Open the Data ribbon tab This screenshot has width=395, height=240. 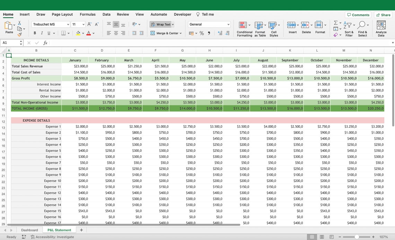coord(106,14)
